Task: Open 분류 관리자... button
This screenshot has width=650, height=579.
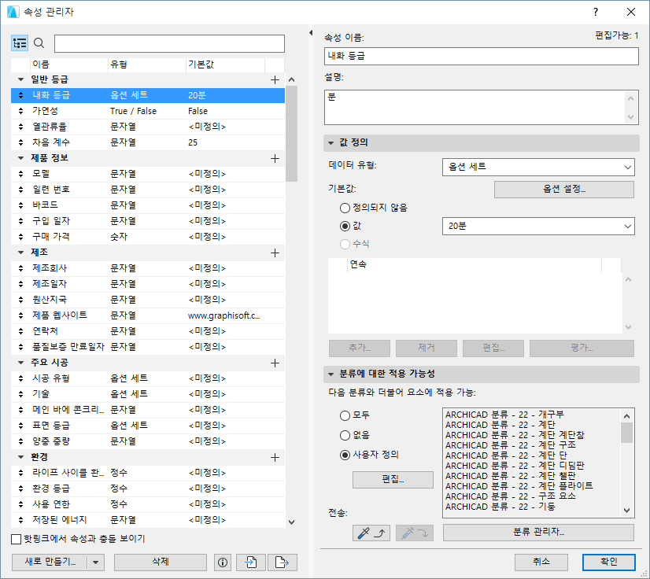Action: [x=538, y=532]
